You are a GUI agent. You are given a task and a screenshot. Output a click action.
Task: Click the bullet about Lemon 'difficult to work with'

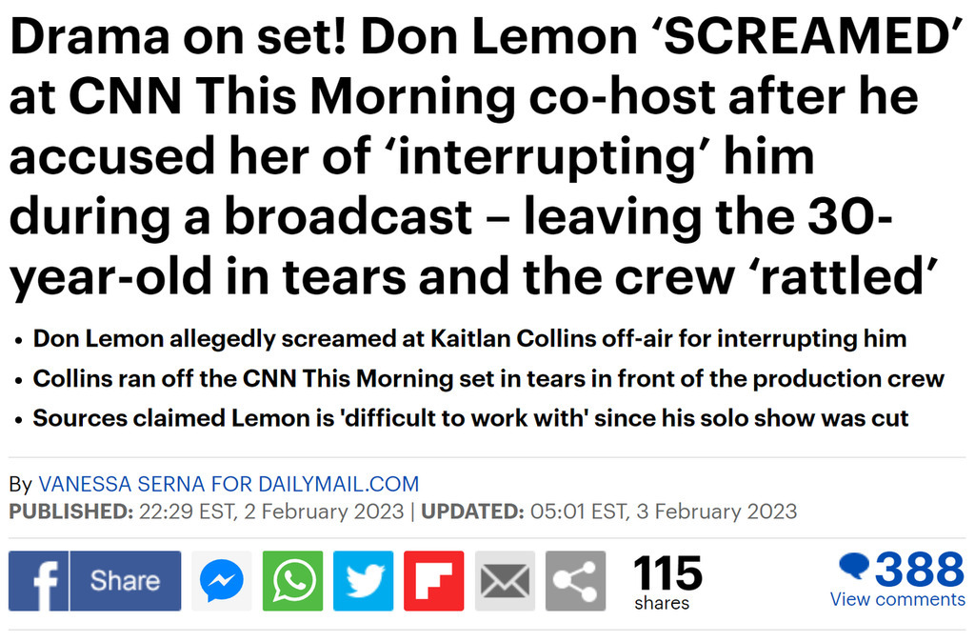tap(470, 417)
